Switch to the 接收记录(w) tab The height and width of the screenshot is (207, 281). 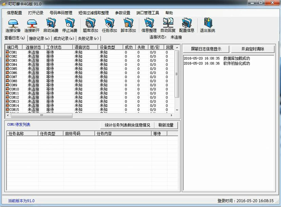point(39,38)
